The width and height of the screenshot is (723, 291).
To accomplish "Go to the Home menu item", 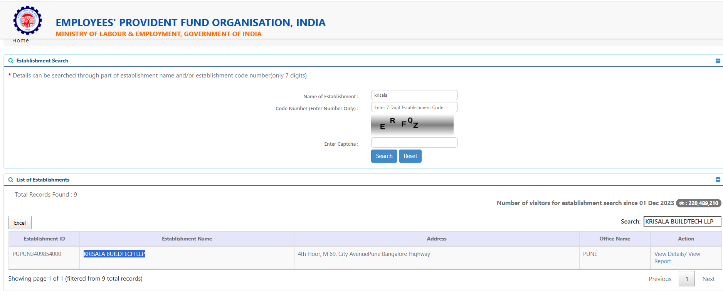I will pyautogui.click(x=20, y=40).
